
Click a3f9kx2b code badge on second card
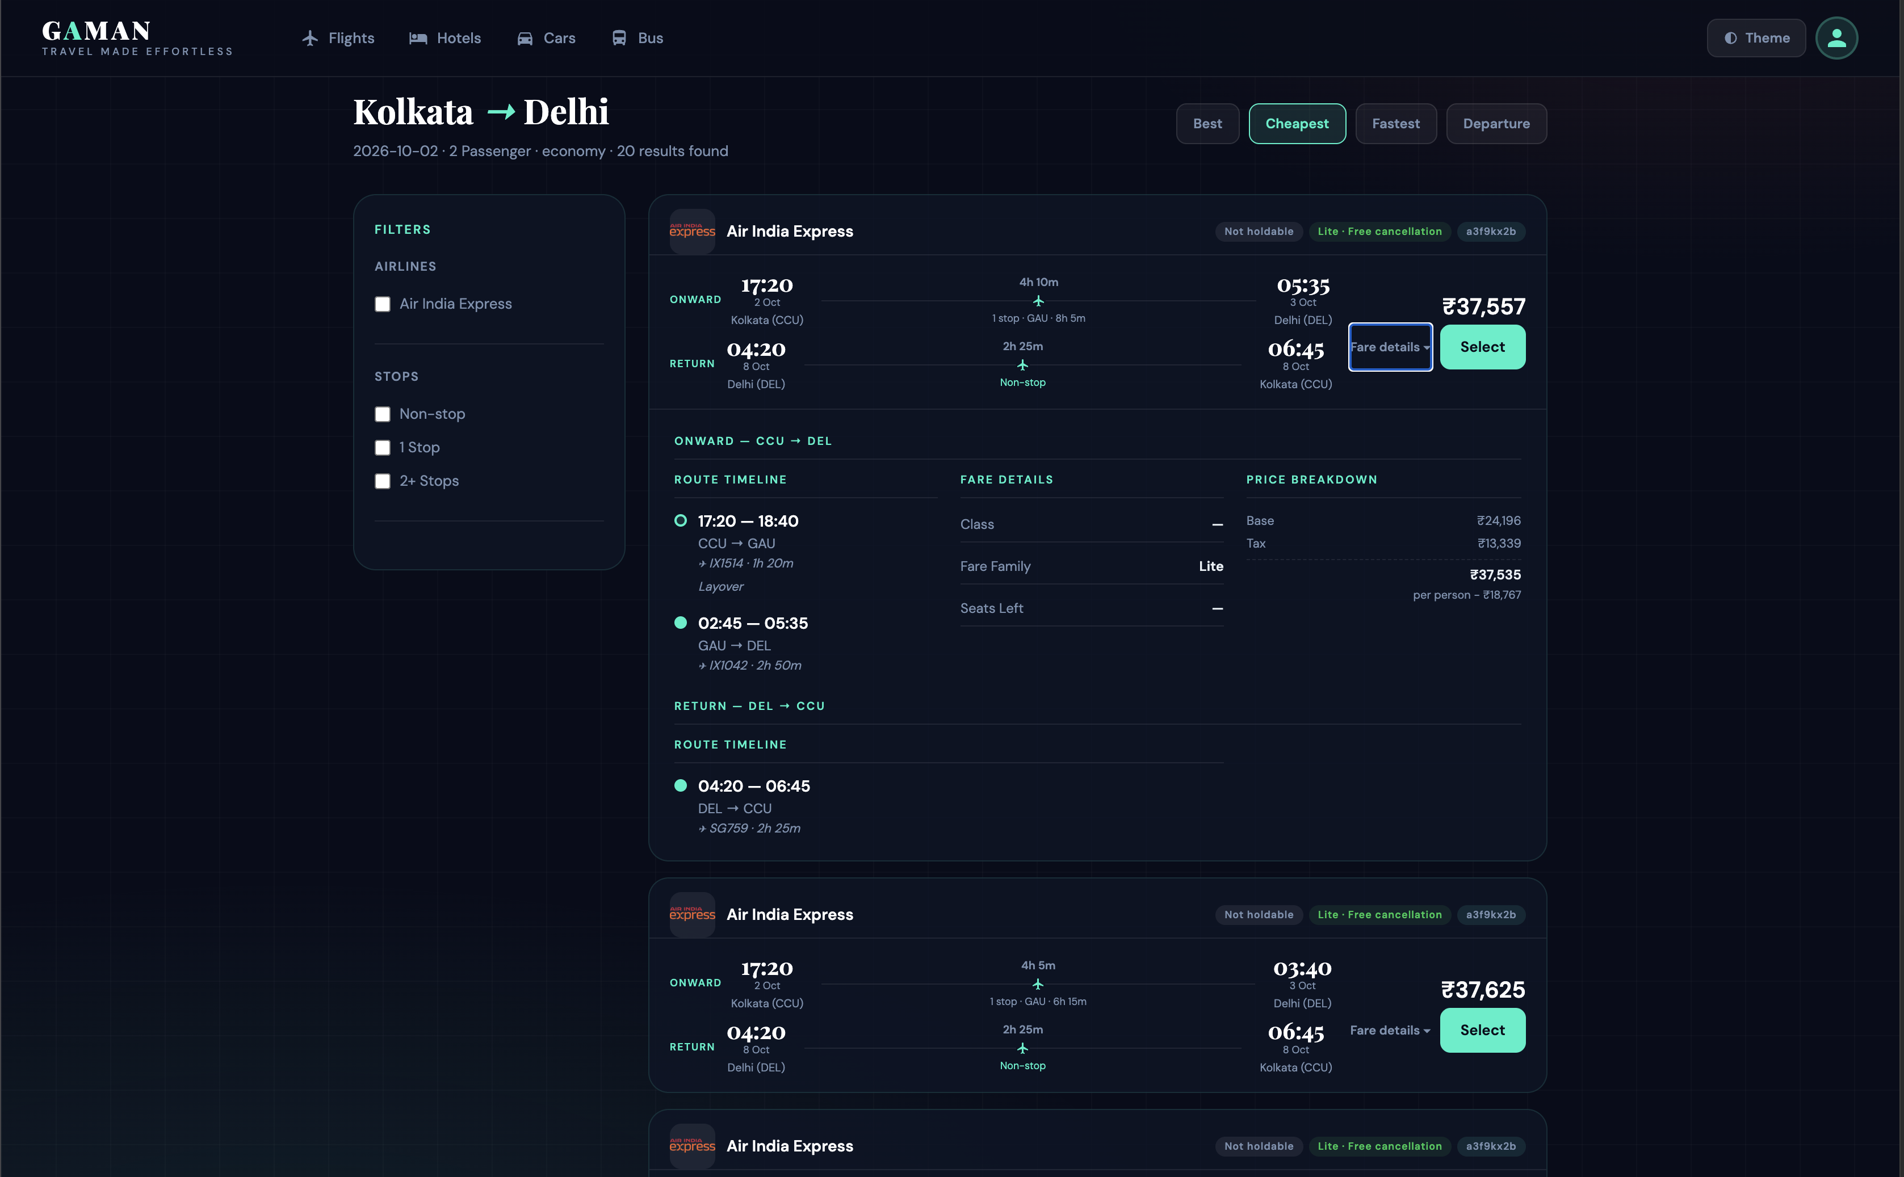click(1491, 915)
